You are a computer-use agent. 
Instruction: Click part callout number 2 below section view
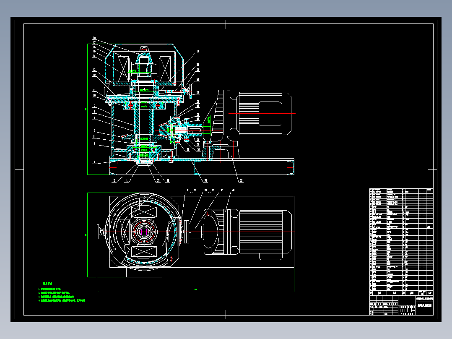tap(114, 180)
